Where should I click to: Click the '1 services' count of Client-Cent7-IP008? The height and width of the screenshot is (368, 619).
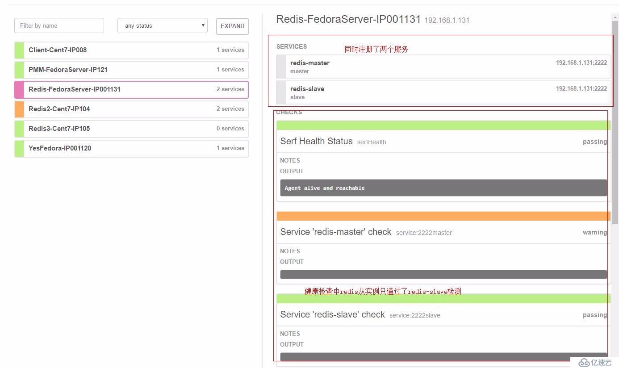(230, 50)
